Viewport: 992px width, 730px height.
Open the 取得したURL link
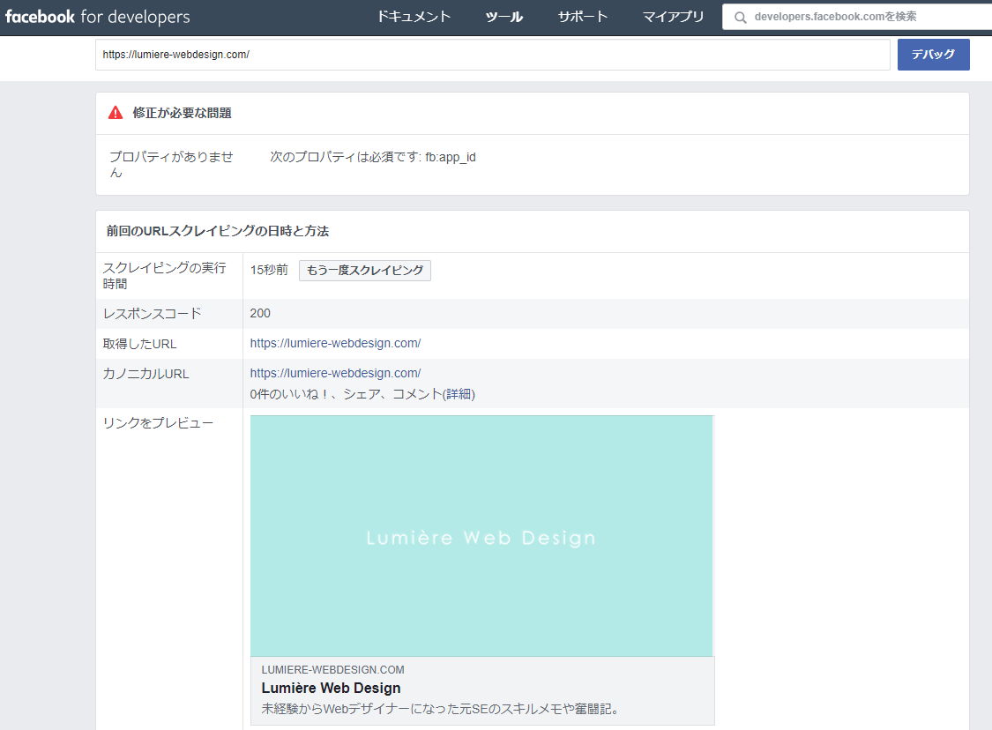pyautogui.click(x=335, y=343)
